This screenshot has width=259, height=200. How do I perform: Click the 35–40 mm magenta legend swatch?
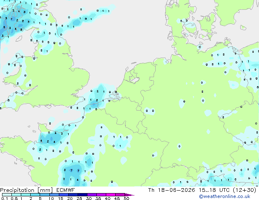[101, 195]
